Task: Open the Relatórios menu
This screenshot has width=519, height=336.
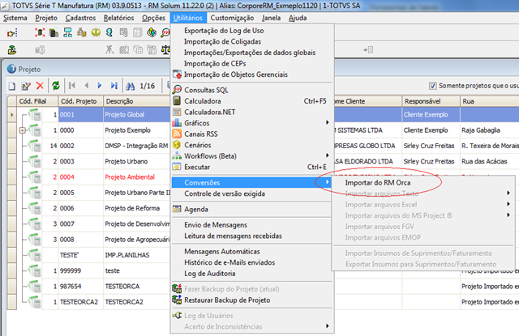Action: [x=119, y=18]
